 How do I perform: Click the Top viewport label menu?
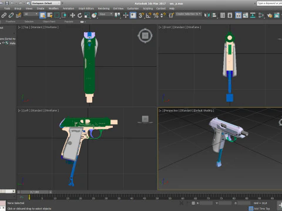click(x=26, y=27)
